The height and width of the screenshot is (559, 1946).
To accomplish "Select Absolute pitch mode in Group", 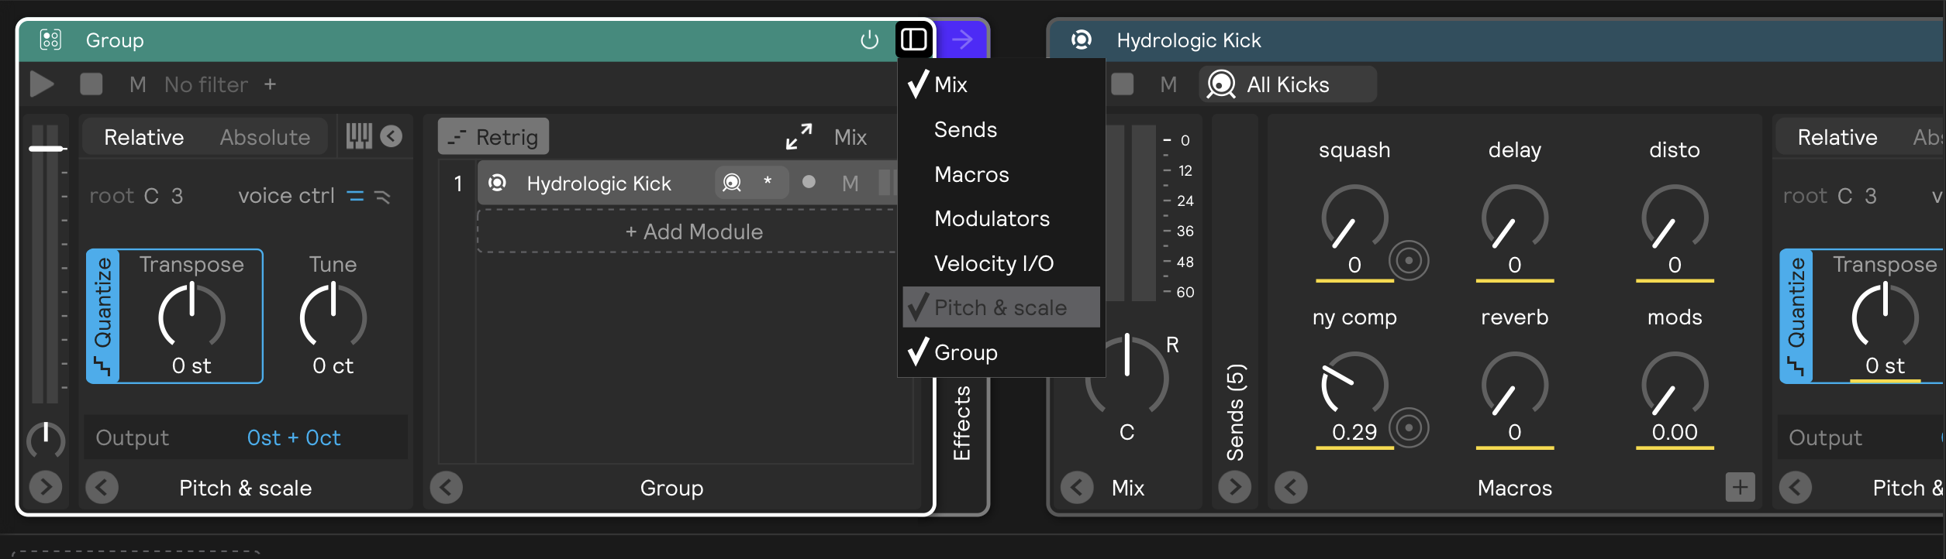I will (265, 137).
